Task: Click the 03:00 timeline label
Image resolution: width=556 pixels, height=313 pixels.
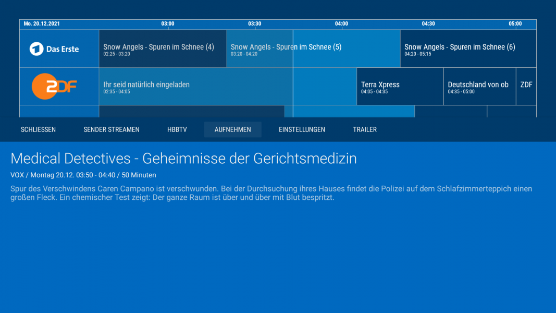Action: point(167,24)
